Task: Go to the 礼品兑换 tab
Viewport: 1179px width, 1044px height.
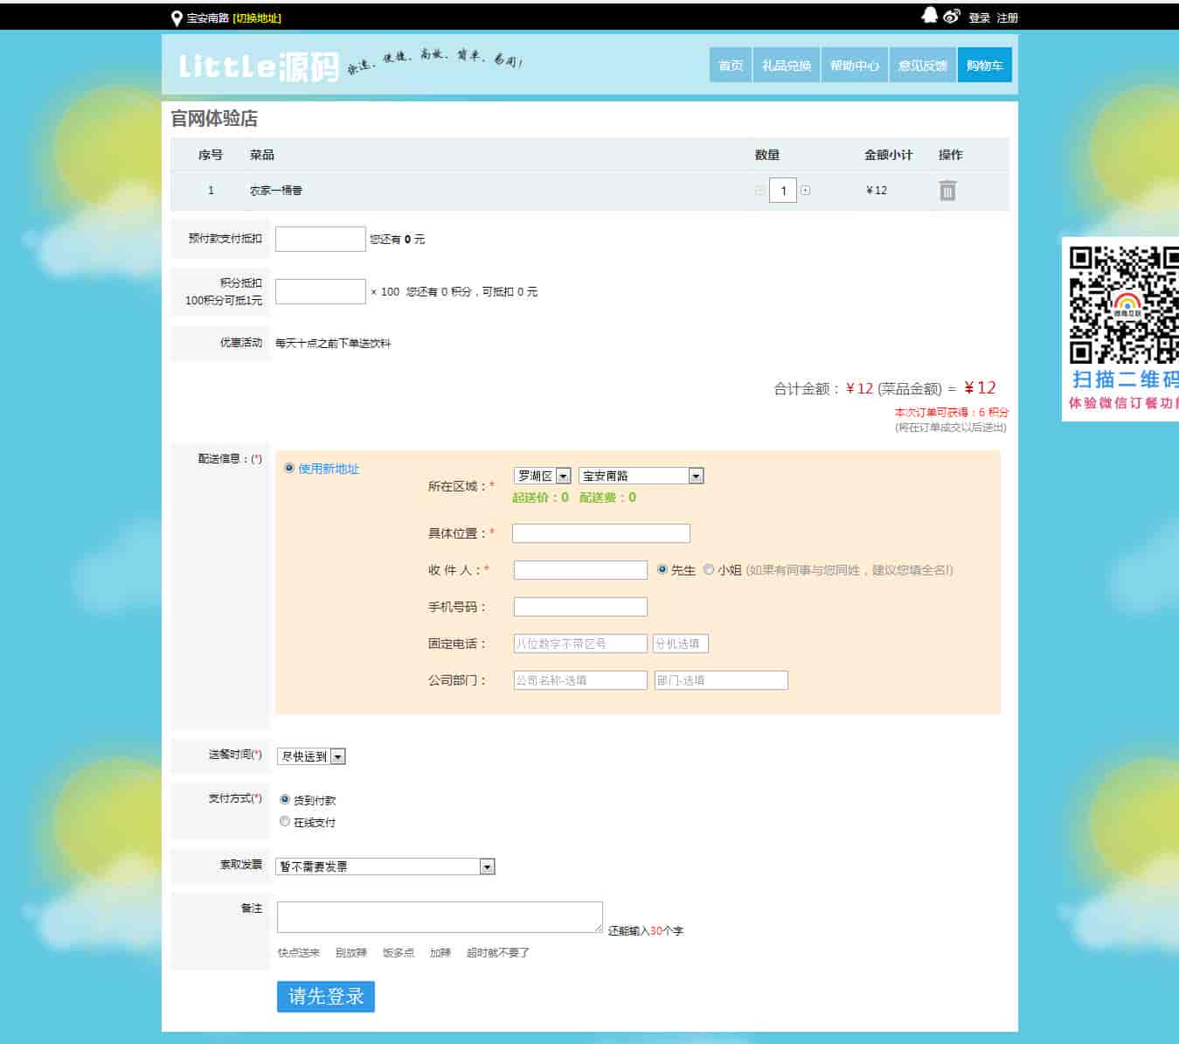Action: [x=786, y=66]
